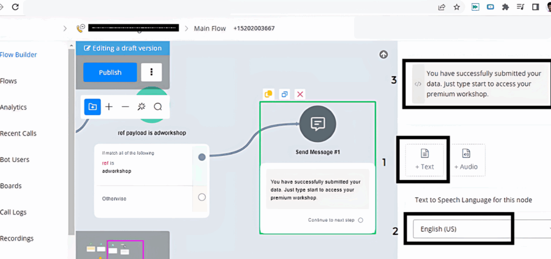This screenshot has height=259, width=551.
Task: Click the scroll-up arrow circle icon
Action: [x=383, y=54]
